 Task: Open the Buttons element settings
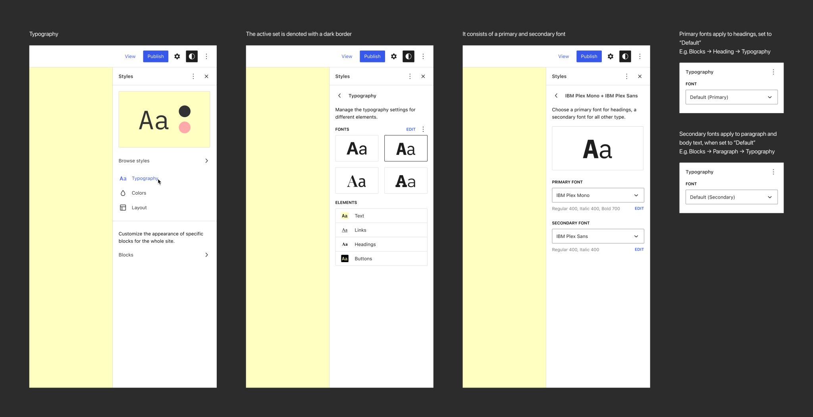[381, 258]
